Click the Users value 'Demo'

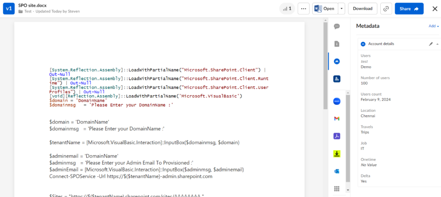coord(366,67)
